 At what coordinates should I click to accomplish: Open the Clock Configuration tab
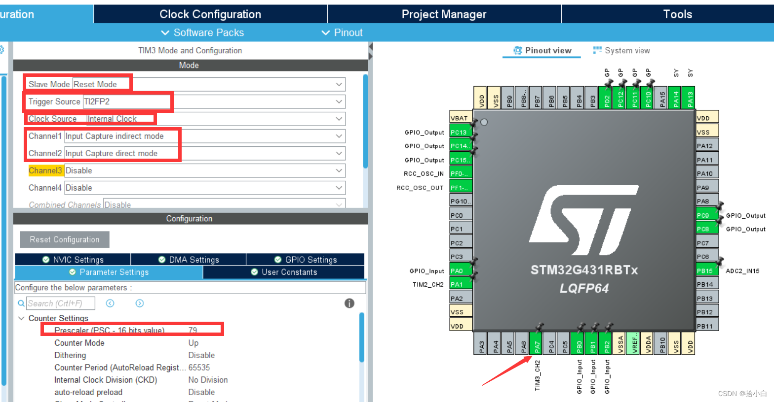tap(210, 14)
